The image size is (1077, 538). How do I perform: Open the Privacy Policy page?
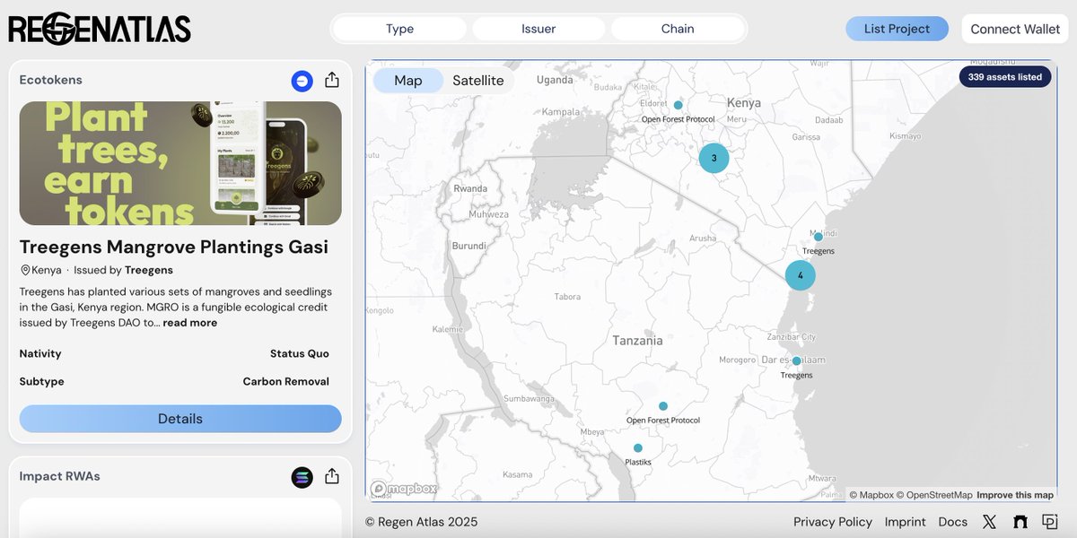click(x=833, y=522)
